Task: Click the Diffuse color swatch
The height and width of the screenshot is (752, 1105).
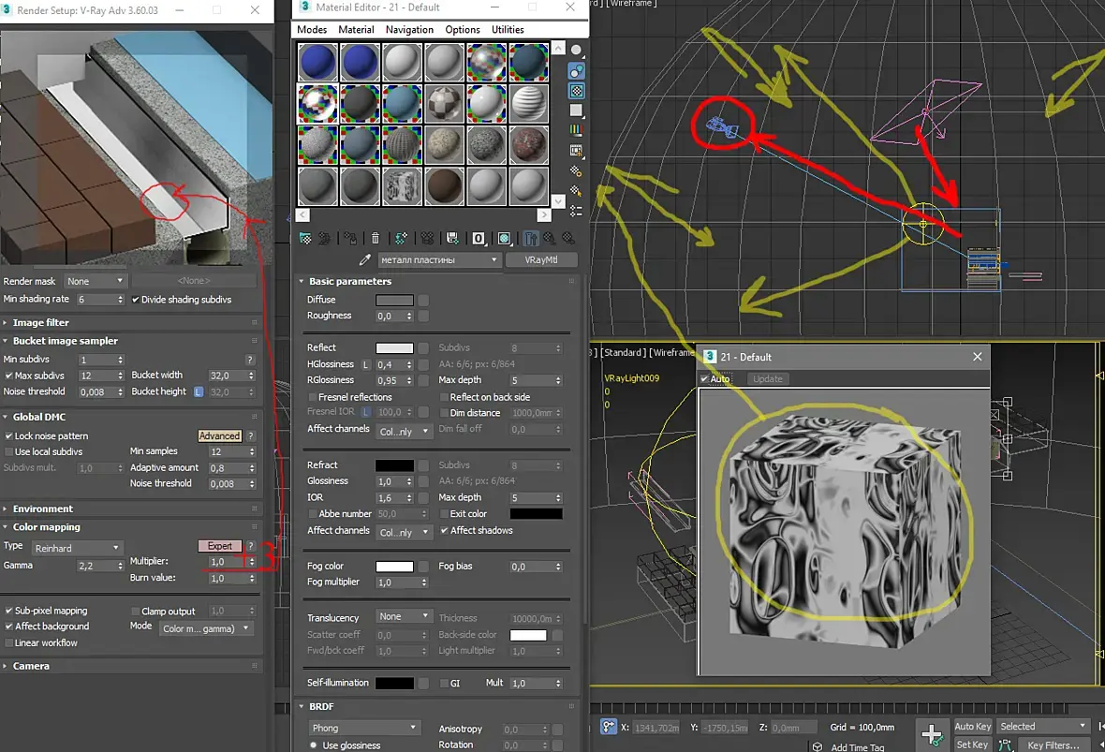Action: (394, 301)
